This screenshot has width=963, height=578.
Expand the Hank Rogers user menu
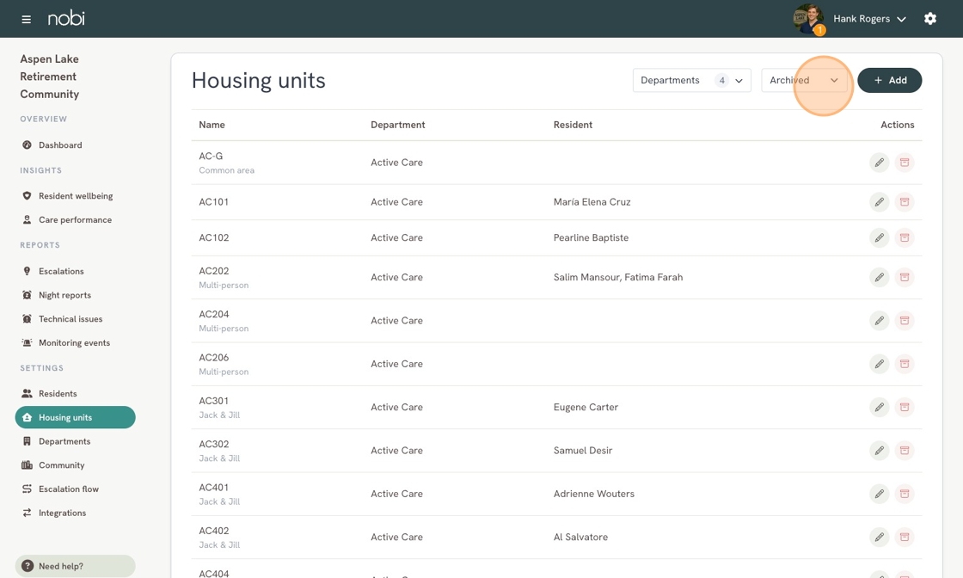[869, 19]
